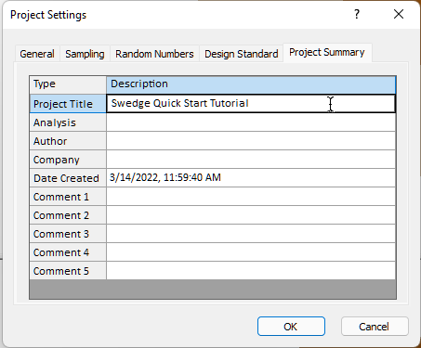Image resolution: width=421 pixels, height=348 pixels.
Task: Select the Comment 3 row label
Action: coord(68,234)
